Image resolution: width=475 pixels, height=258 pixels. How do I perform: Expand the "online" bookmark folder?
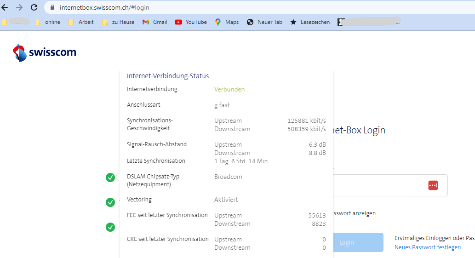click(47, 22)
